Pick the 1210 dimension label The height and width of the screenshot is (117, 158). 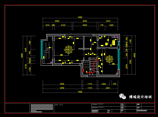coord(48,25)
